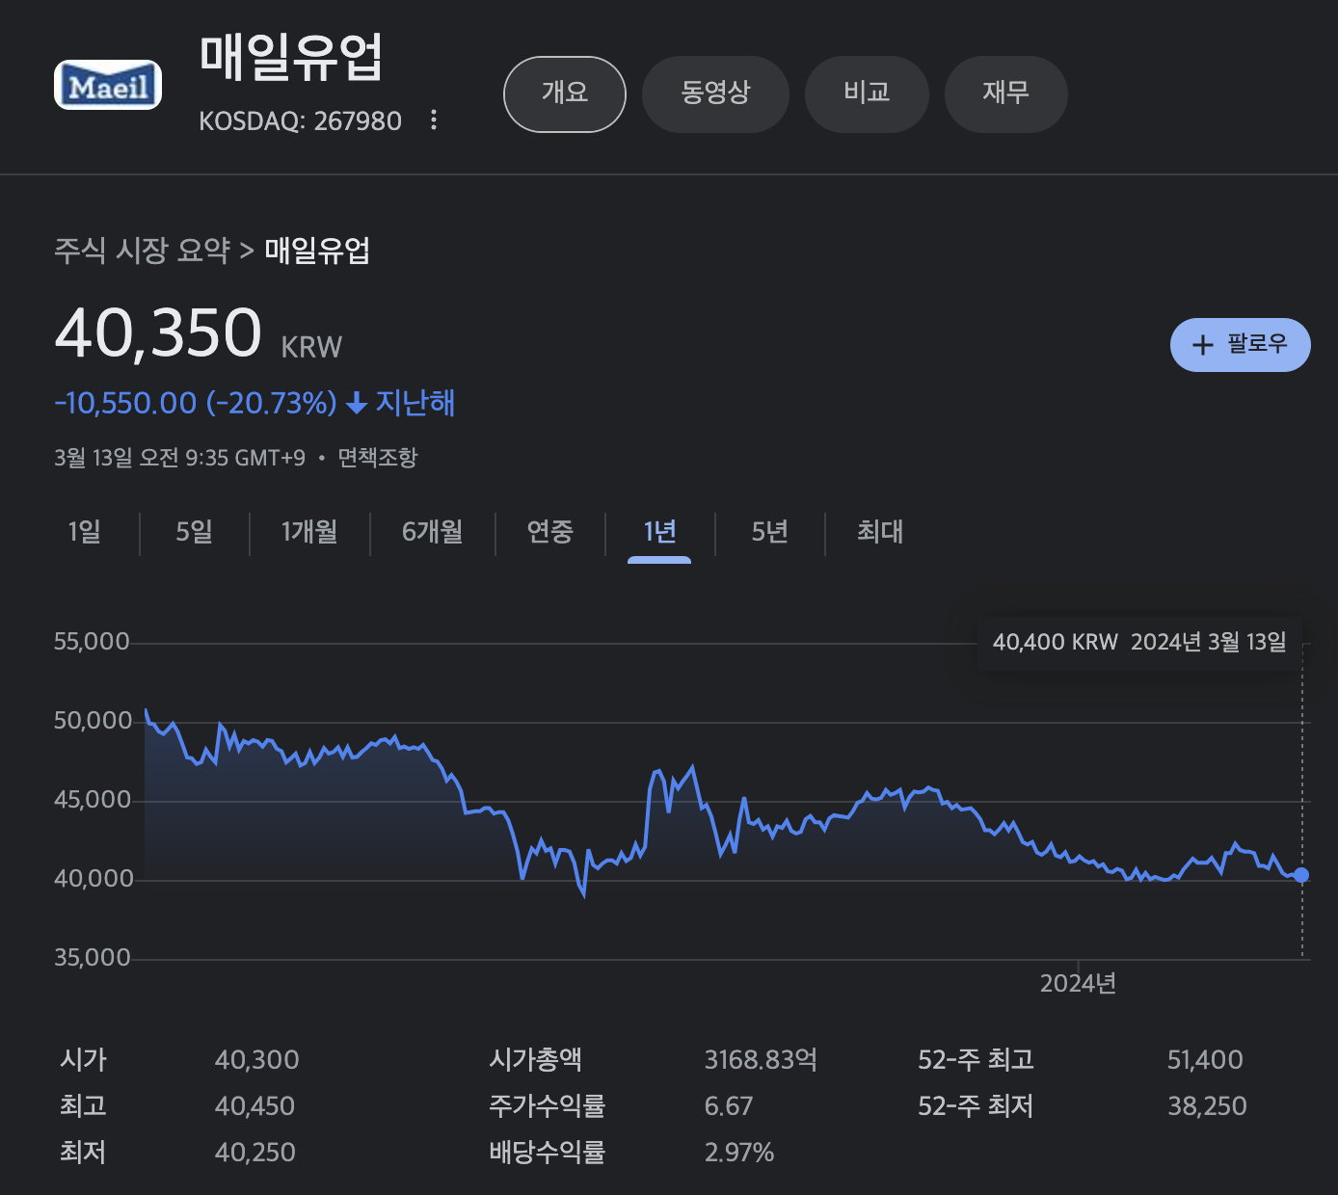Click the 배당수익률 label
This screenshot has height=1195, width=1338.
[x=547, y=1153]
